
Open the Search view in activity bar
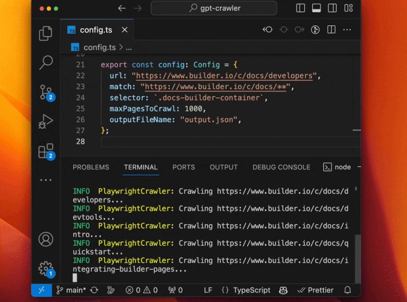[x=46, y=62]
